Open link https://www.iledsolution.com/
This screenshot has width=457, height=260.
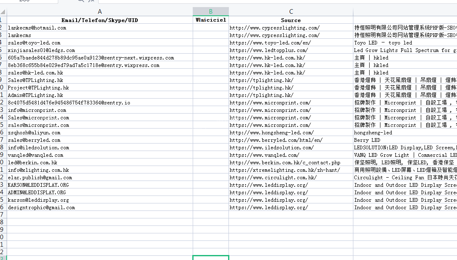point(272,148)
